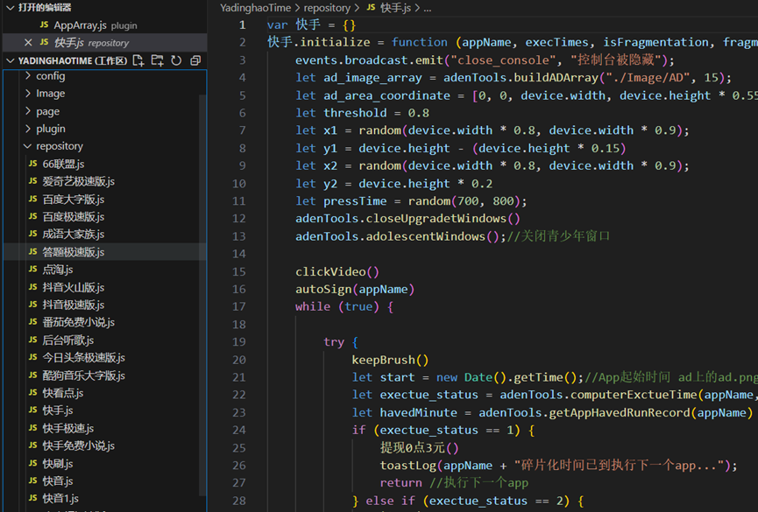The image size is (758, 512).
Task: Refresh the explorer with the refresh icon
Action: [x=176, y=60]
